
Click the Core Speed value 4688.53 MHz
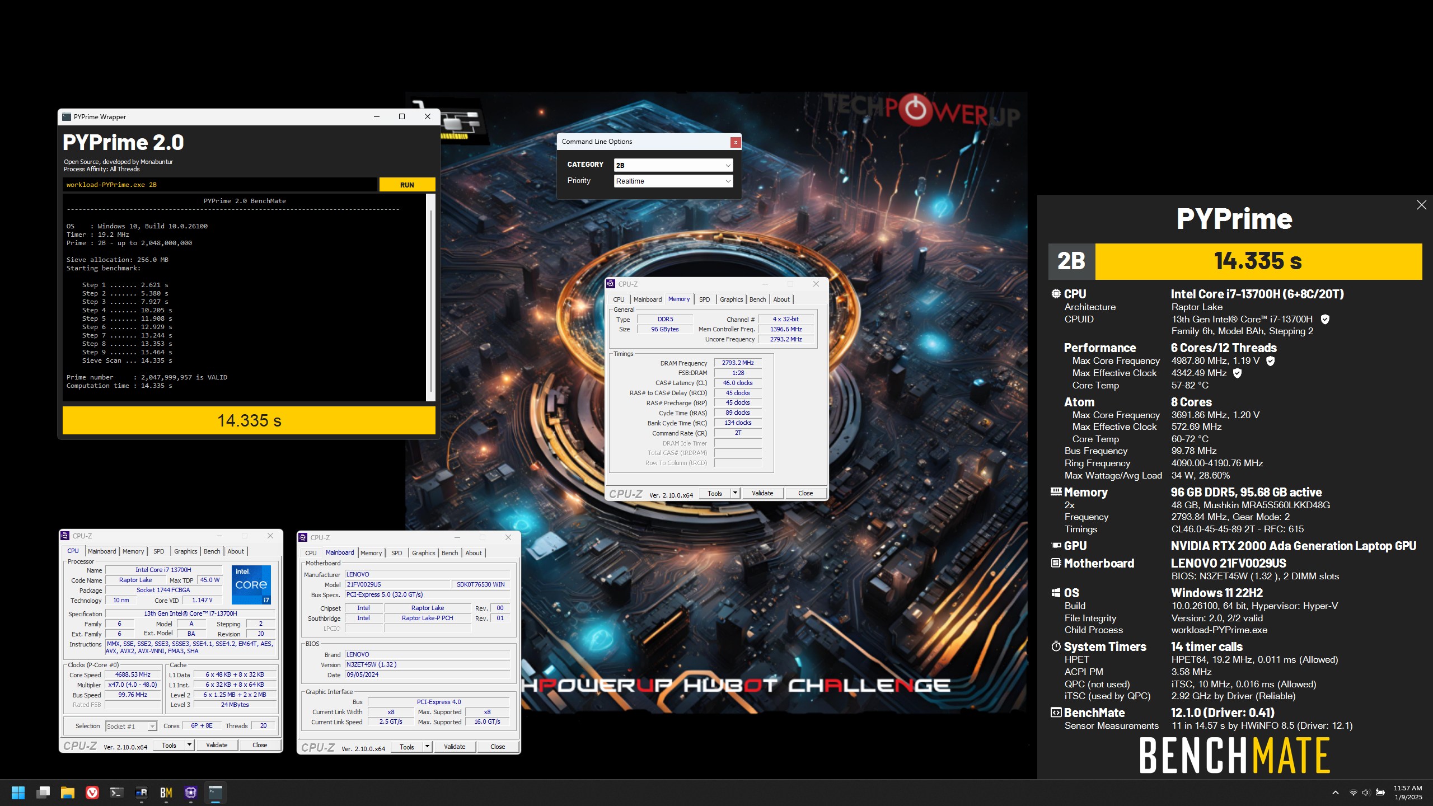[x=133, y=674]
